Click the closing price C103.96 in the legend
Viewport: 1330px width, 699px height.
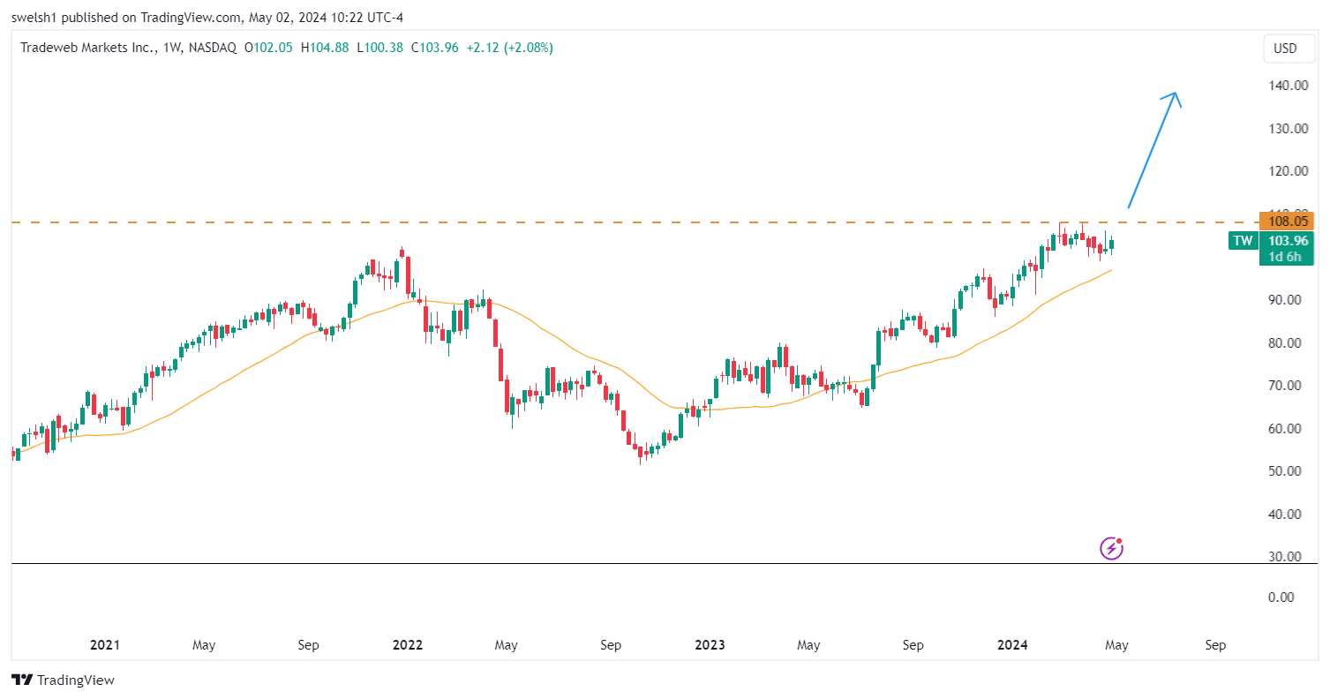tap(432, 49)
